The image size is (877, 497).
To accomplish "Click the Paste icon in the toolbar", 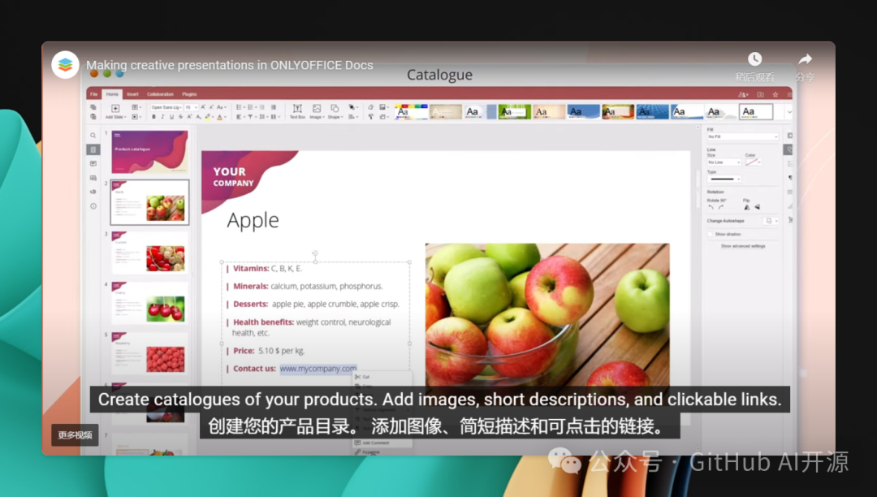I will coord(93,116).
